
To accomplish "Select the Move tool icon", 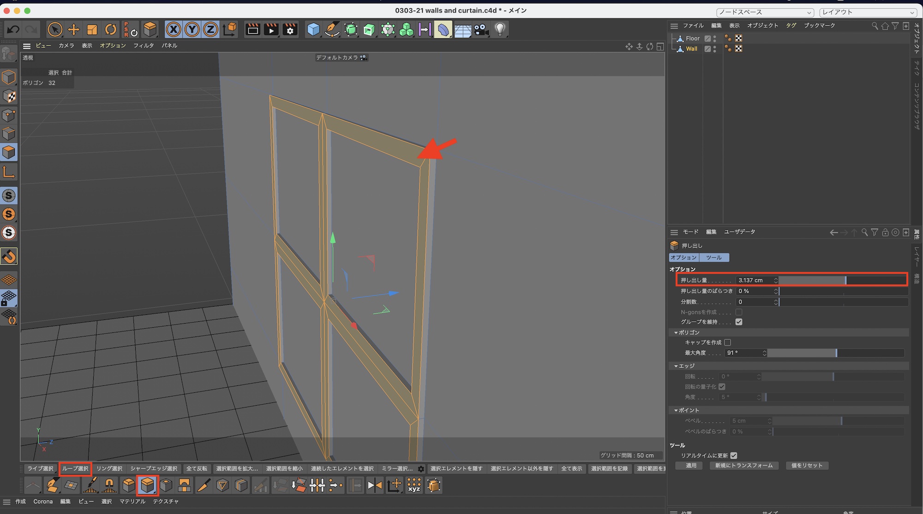I will click(73, 30).
